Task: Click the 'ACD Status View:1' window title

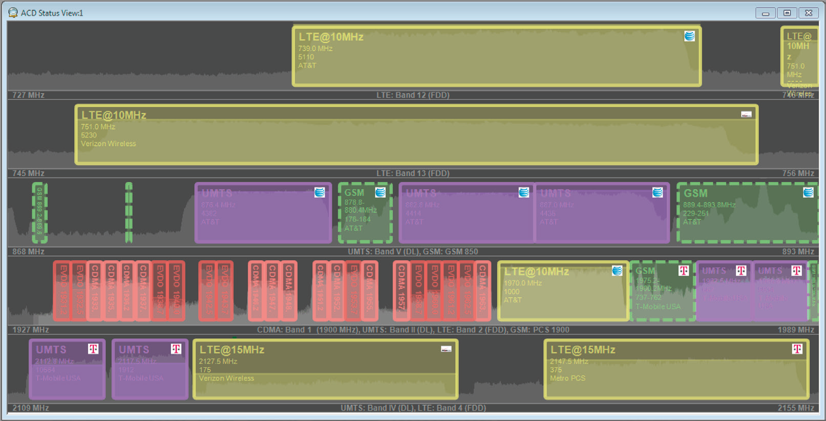Action: pos(52,13)
